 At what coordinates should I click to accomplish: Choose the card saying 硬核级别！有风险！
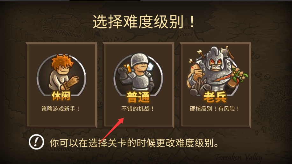[x=215, y=85]
